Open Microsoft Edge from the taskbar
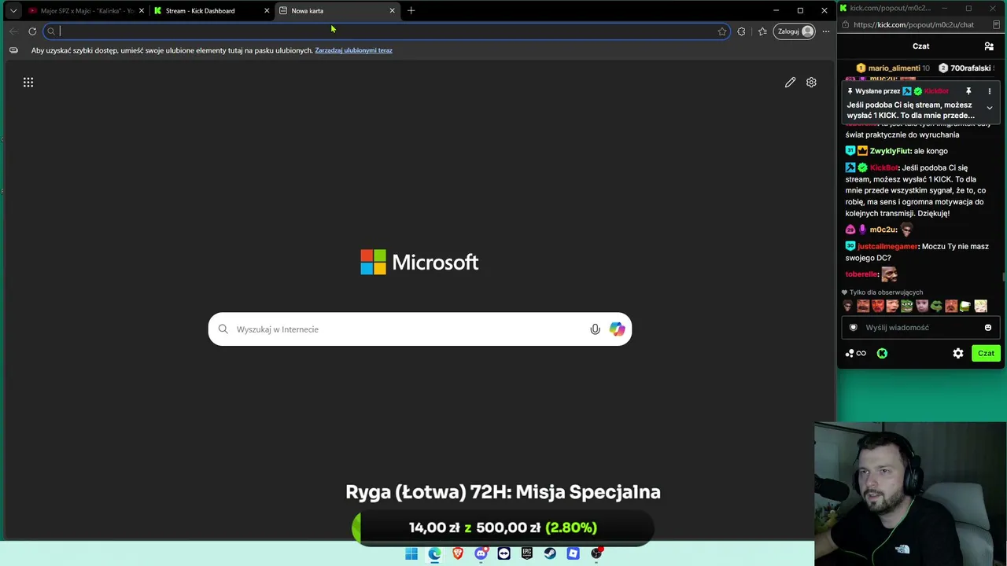 coord(434,554)
